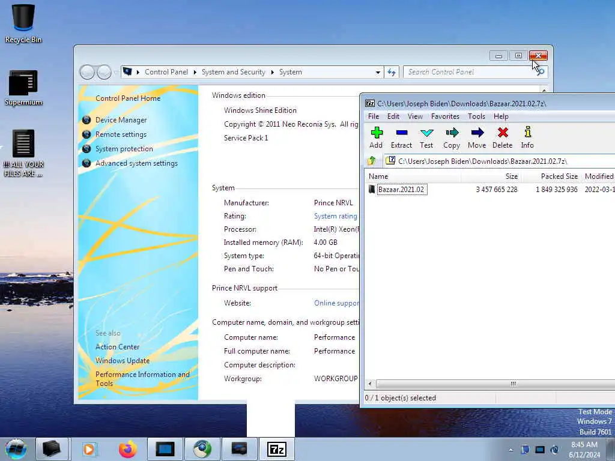This screenshot has width=615, height=461.
Task: Open System protection link
Action: (124, 149)
